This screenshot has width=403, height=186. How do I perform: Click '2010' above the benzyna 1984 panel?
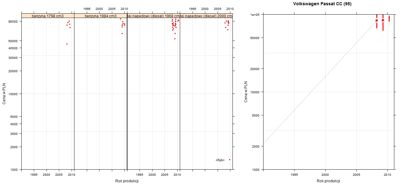click(x=124, y=9)
